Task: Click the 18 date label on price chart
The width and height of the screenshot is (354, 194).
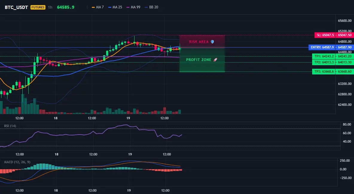Action: pos(56,118)
